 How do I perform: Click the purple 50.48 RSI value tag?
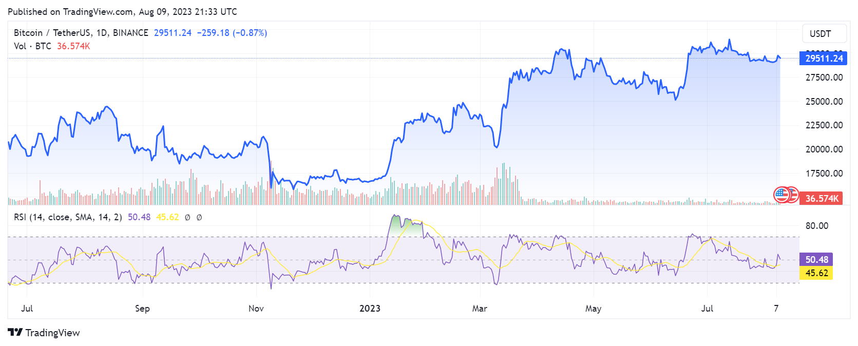point(816,259)
